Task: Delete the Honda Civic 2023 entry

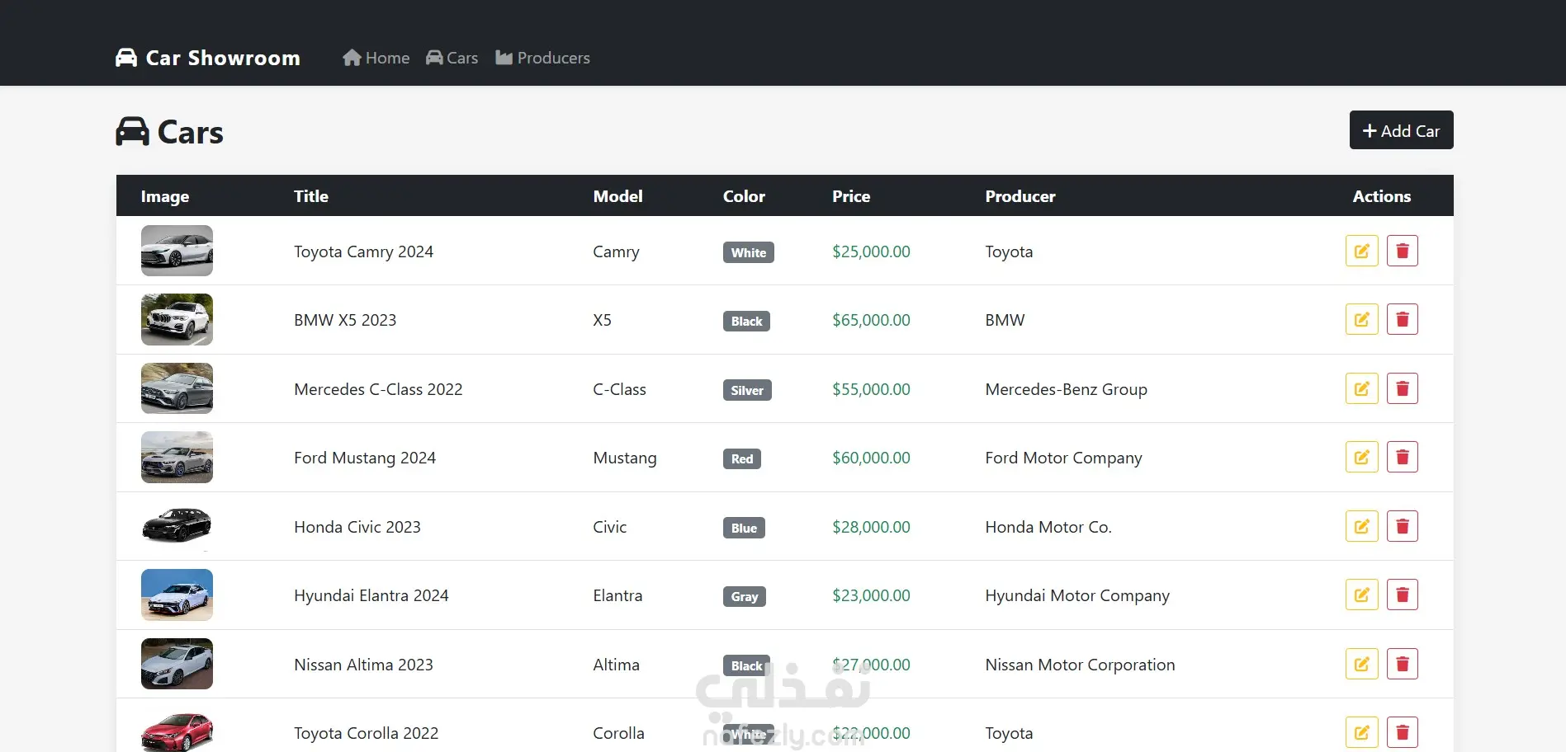Action: [x=1402, y=526]
